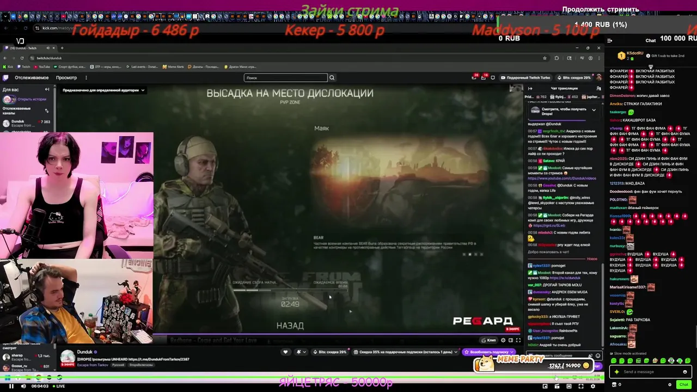The width and height of the screenshot is (697, 392).
Task: Sort followed channels list
Action: (47, 111)
